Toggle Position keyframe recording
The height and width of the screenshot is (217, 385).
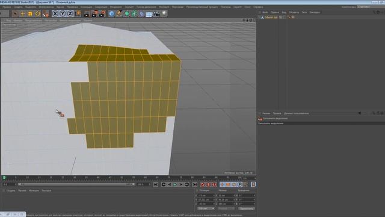click(222, 184)
